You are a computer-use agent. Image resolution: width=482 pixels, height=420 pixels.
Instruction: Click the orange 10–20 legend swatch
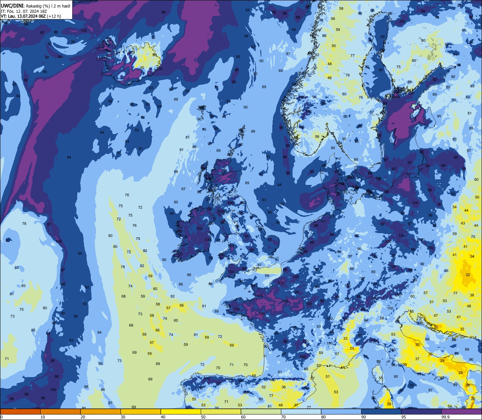click(60, 411)
